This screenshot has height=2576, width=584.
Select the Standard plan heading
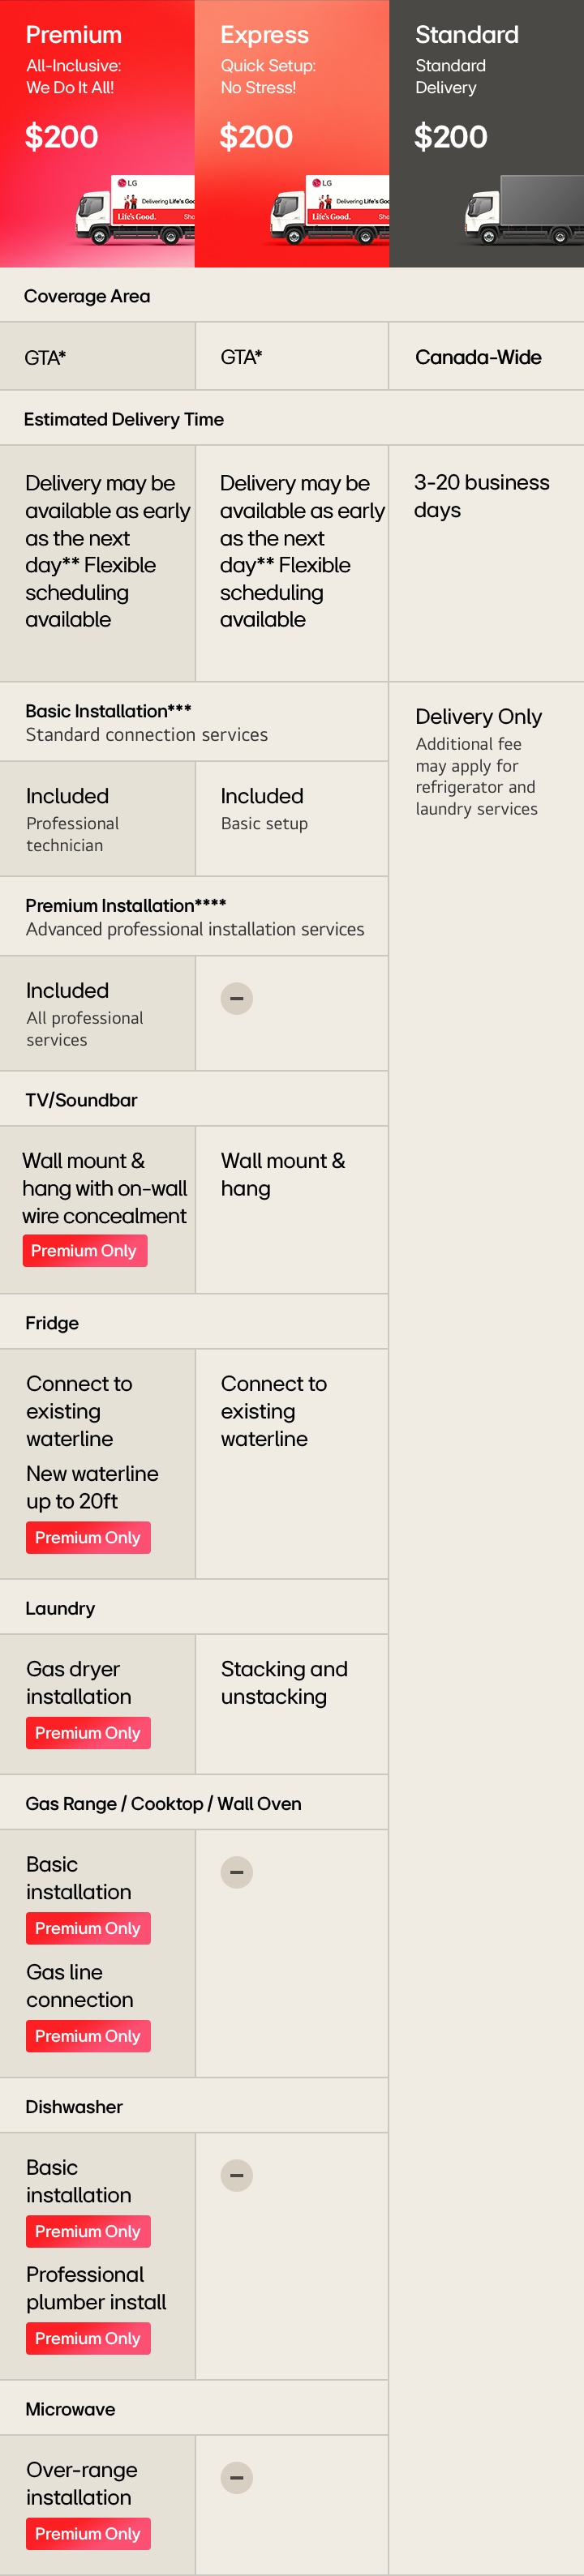(467, 35)
